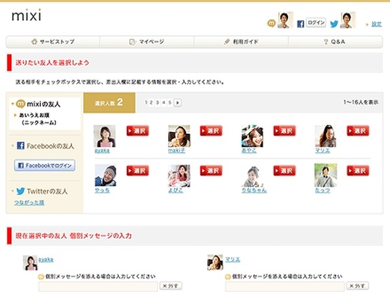The height and width of the screenshot is (305, 390).
Task: Select friend あやこ with 選択 button
Action: [285, 131]
